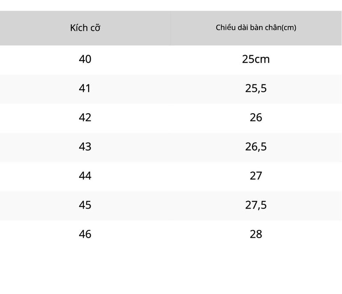Click the 26 foot length value
The height and width of the screenshot is (294, 342).
tap(256, 118)
